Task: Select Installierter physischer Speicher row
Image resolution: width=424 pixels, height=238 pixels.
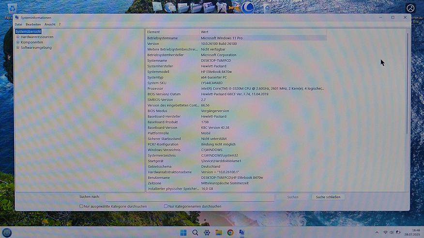Action: (x=236, y=189)
